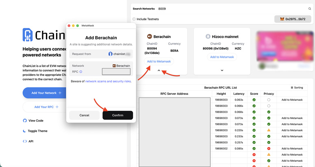
Task: Open the Sorting control
Action: click(297, 88)
